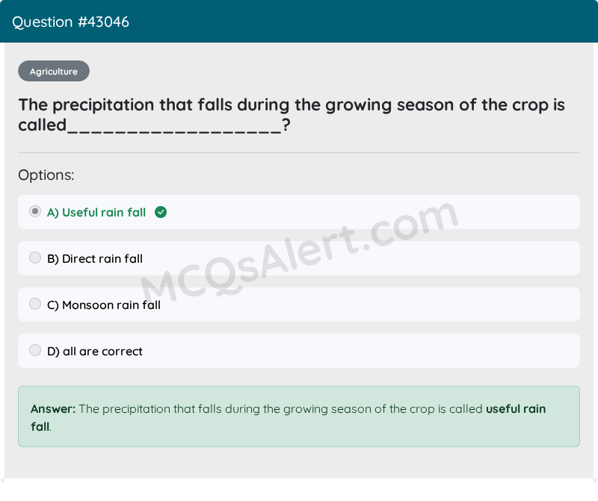Click the divider line above 'Options:'
Screen dimensions: 598x501
299,152
